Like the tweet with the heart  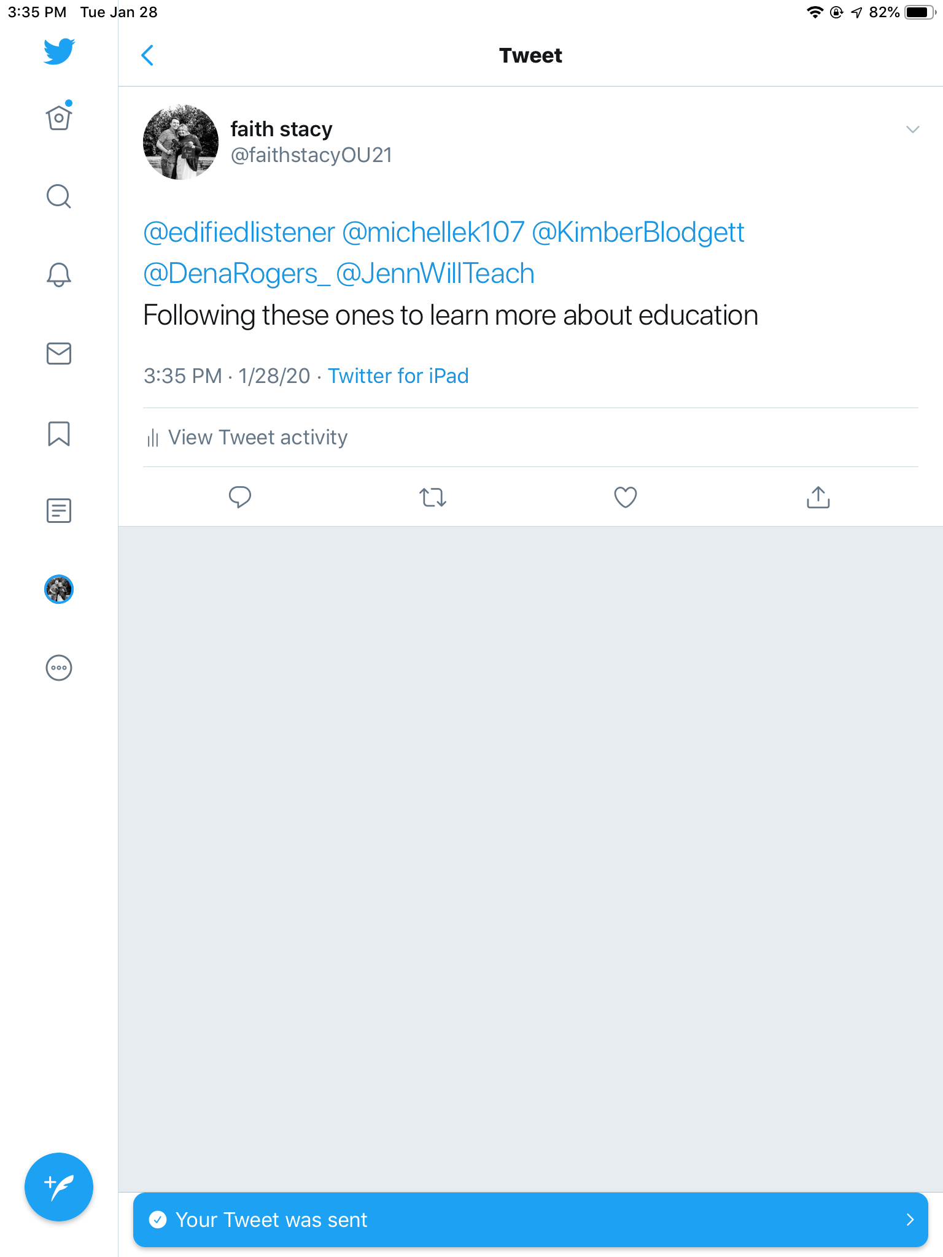coord(626,497)
